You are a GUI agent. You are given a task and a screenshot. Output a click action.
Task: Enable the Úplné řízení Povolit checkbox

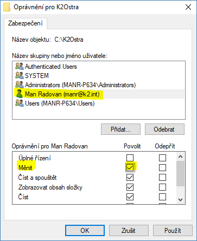130,158
